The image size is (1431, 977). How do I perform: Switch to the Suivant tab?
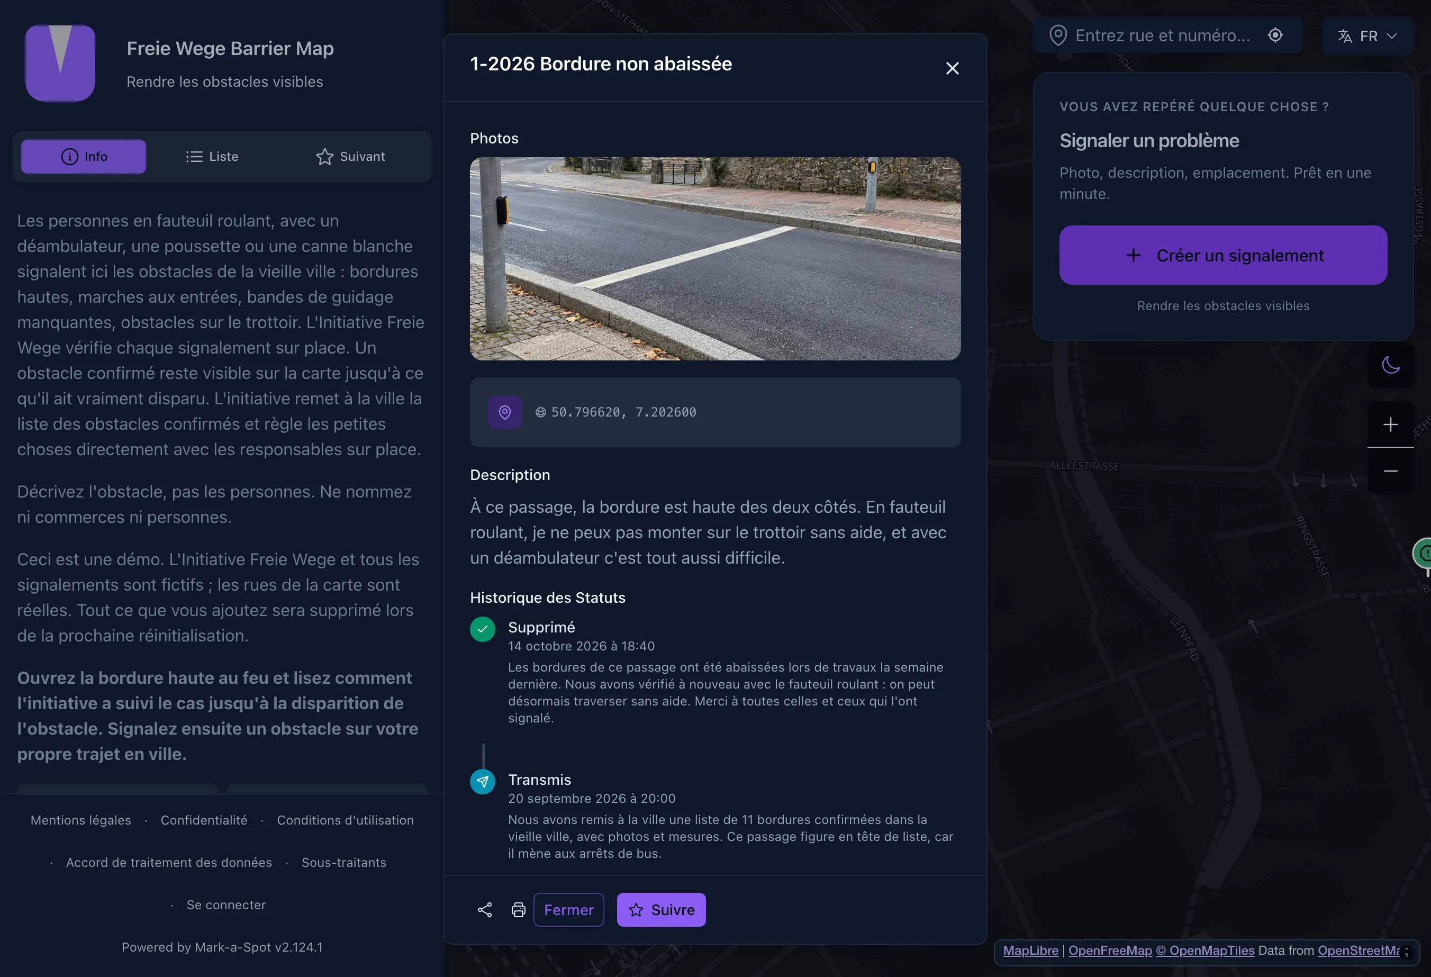[350, 156]
